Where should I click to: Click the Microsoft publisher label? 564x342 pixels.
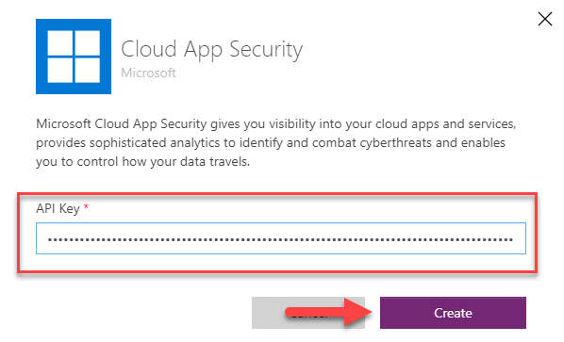148,73
